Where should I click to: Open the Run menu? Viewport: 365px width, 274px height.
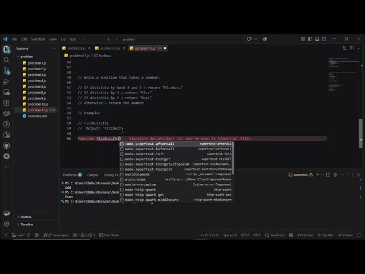pos(72,39)
